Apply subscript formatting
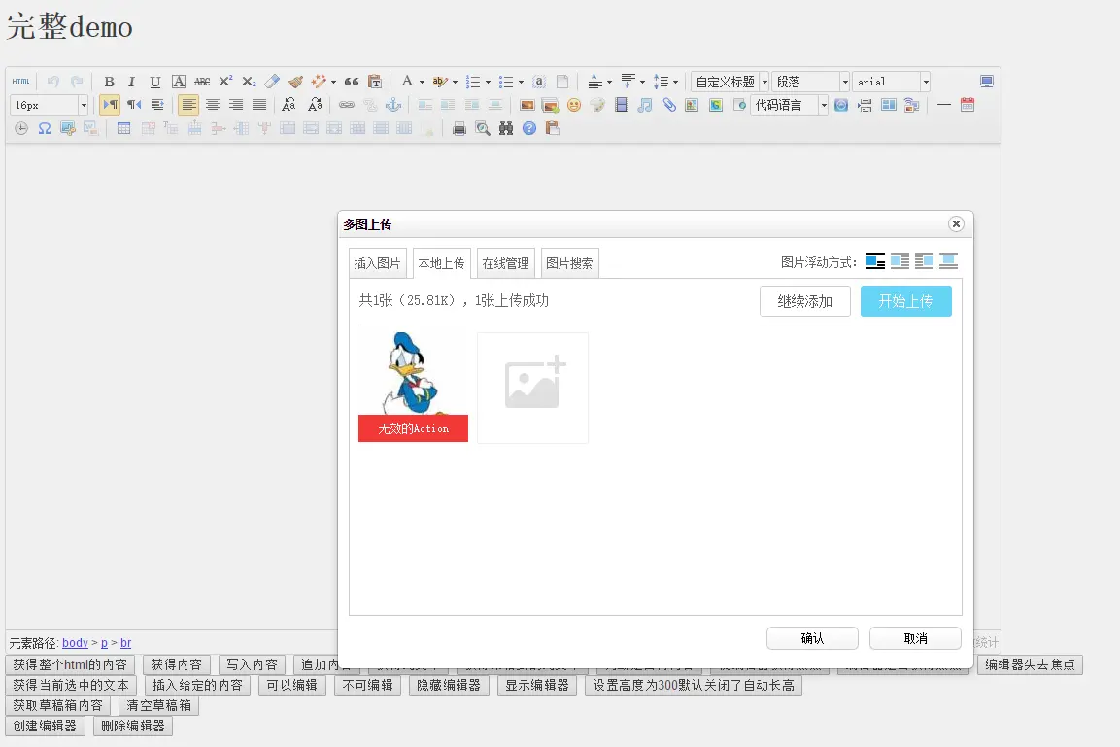The width and height of the screenshot is (1120, 747). click(x=249, y=82)
